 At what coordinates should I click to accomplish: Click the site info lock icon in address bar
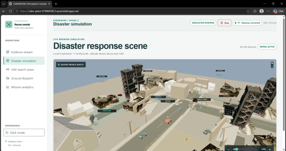point(17,11)
